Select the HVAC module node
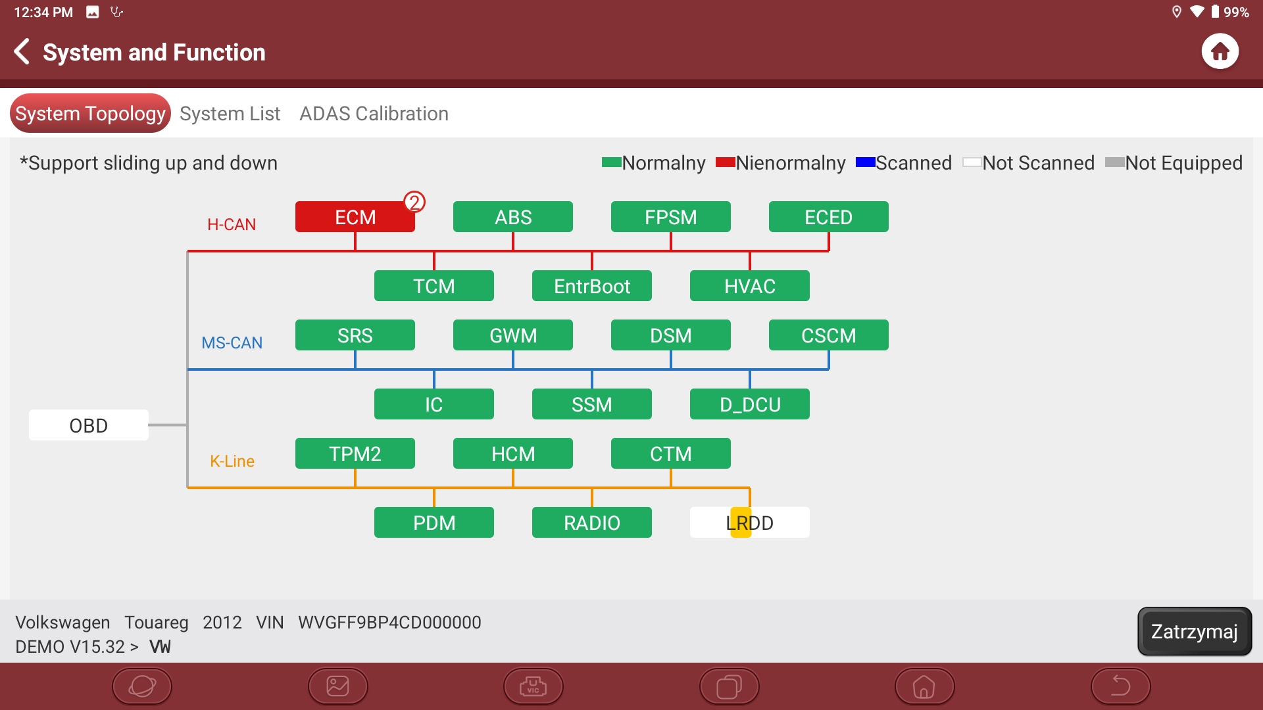1263x710 pixels. (x=749, y=286)
